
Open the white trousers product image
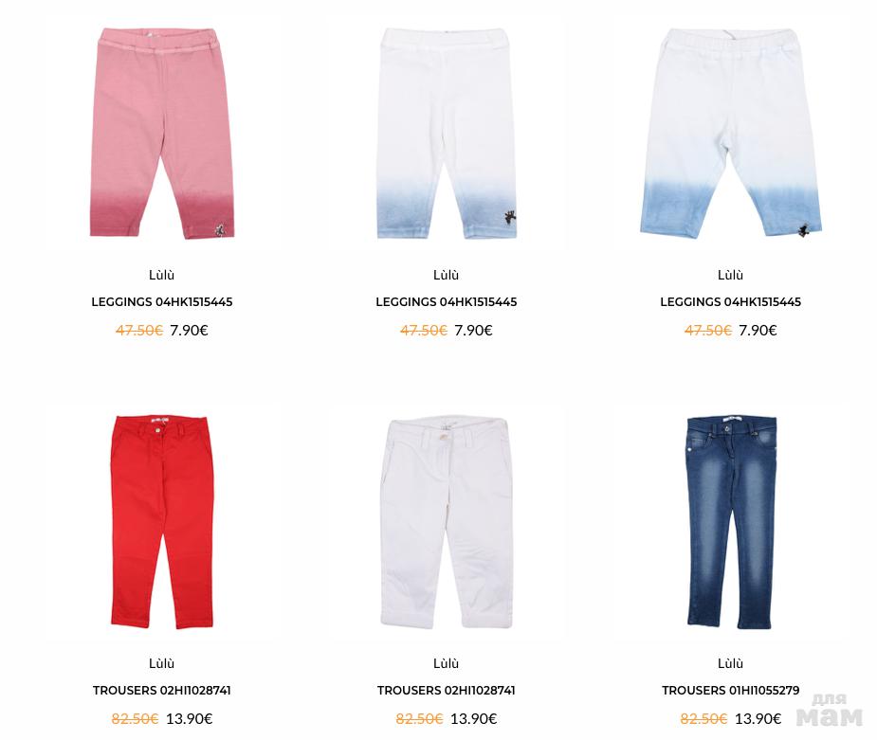click(x=447, y=522)
